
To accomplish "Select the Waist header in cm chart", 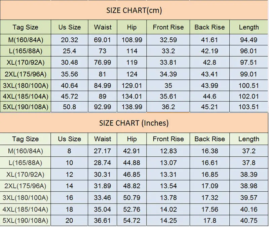I will click(x=103, y=27).
